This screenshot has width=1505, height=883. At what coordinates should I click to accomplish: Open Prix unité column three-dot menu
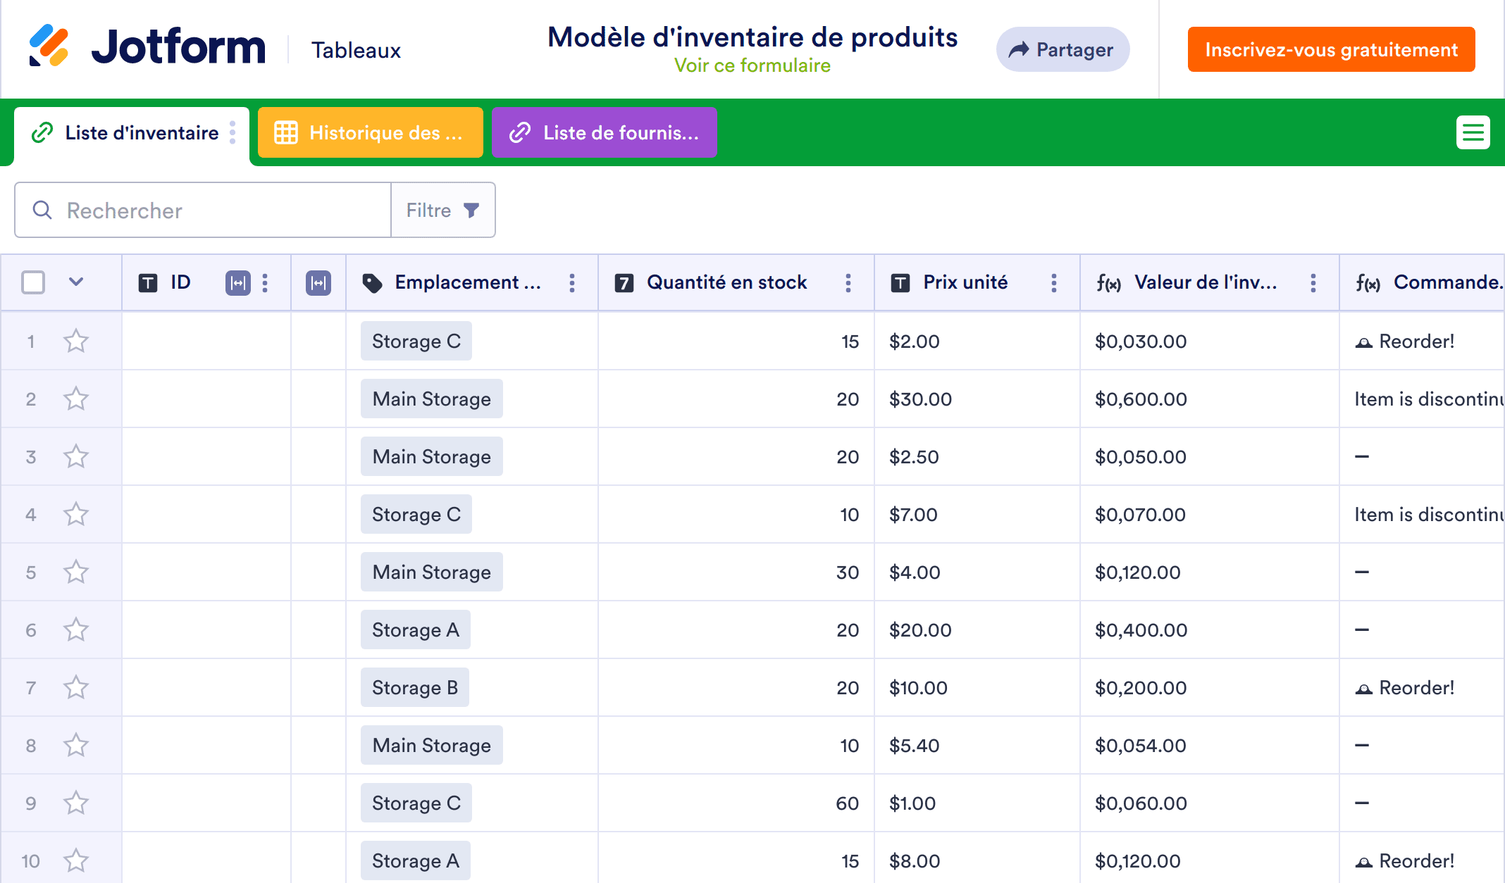(x=1054, y=283)
